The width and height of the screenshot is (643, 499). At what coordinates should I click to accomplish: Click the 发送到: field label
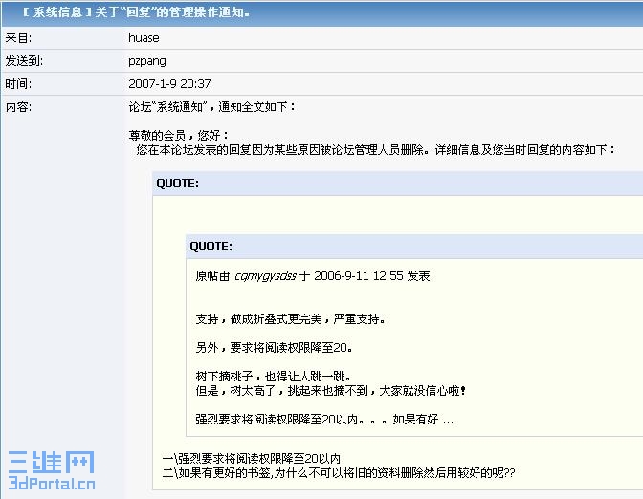click(x=24, y=61)
